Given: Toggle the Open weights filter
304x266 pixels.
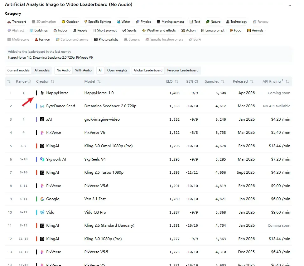Looking at the screenshot, I should pyautogui.click(x=117, y=70).
